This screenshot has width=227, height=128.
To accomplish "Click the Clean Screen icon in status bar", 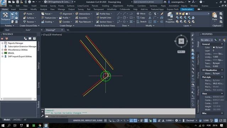I will point(221,121).
